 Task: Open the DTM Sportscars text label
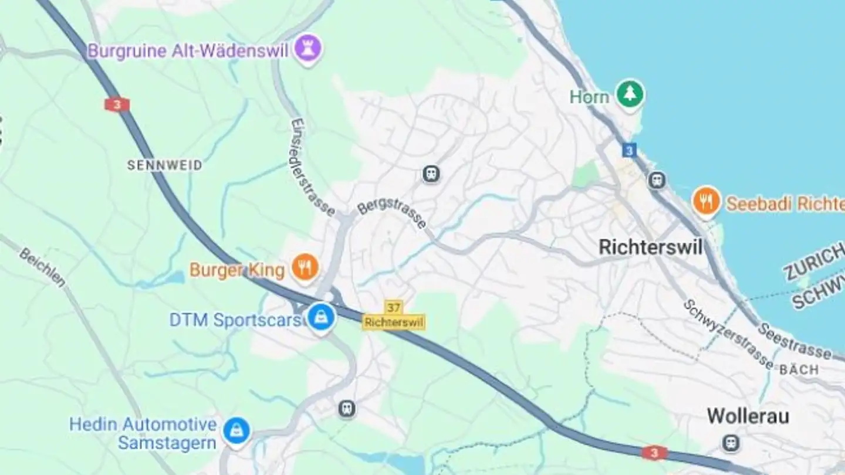tap(235, 320)
